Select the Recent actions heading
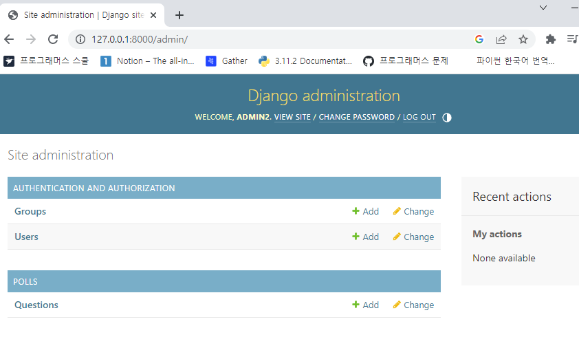 pyautogui.click(x=512, y=197)
